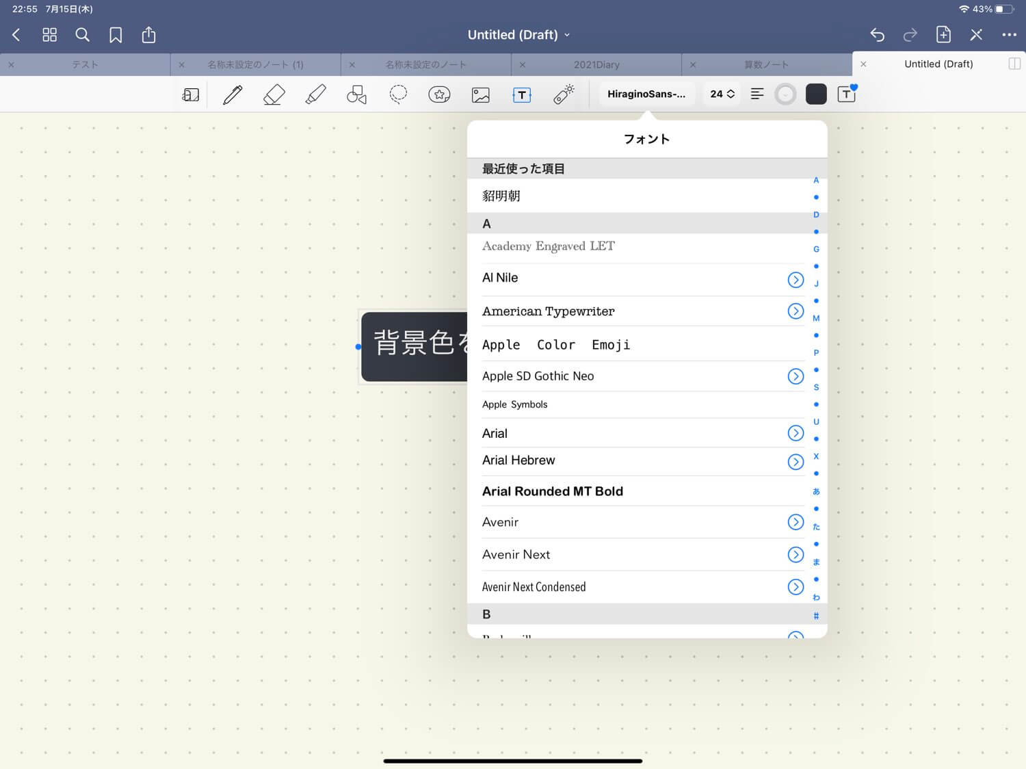Open the page thumbnails grid view
This screenshot has width=1026, height=769.
tap(49, 35)
